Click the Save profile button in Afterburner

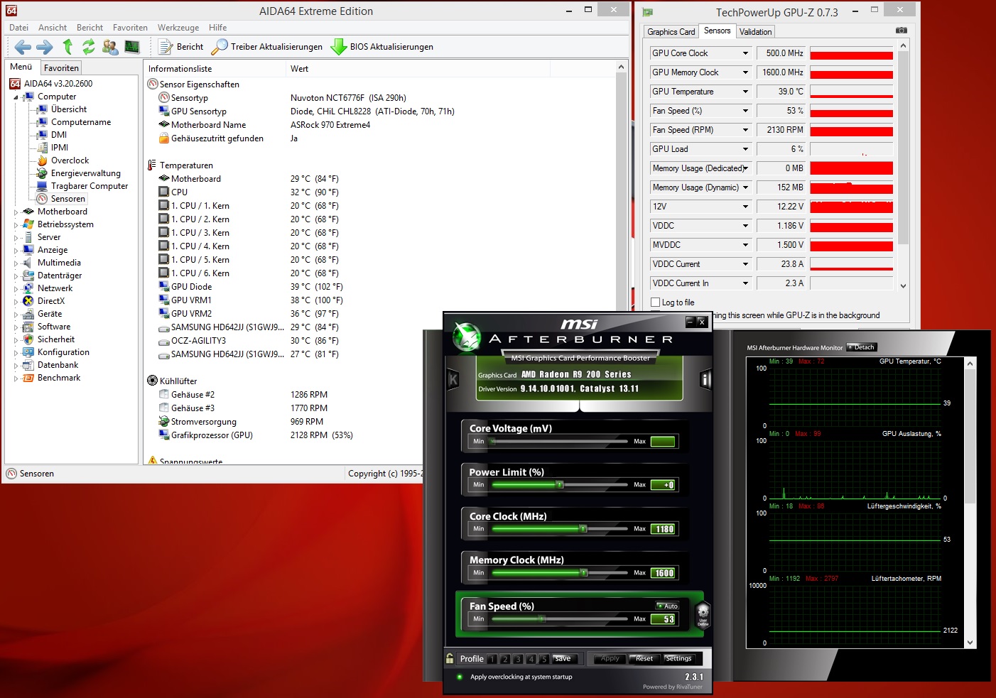click(x=563, y=659)
